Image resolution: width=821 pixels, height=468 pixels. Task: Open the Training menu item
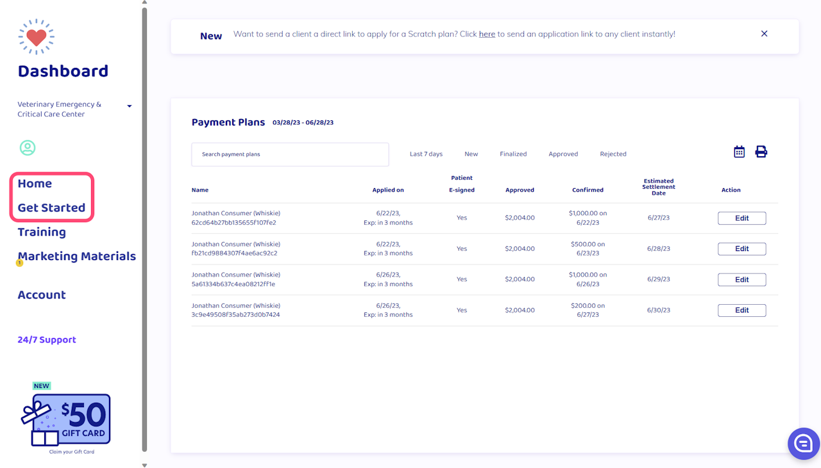(x=42, y=232)
